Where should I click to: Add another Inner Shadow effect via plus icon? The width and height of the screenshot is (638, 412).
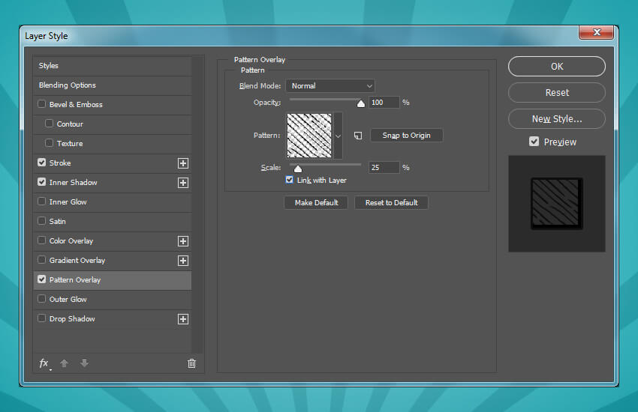click(182, 183)
